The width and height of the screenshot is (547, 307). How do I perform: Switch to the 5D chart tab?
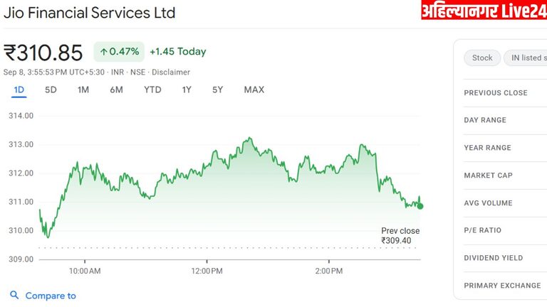click(x=51, y=90)
